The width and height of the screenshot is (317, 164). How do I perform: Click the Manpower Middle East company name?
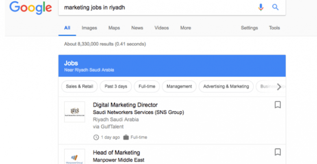coord(119,160)
